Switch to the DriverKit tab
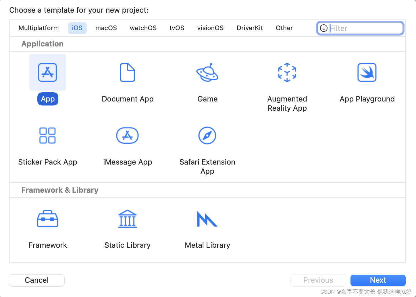Viewport: 416px width, 297px height. coord(250,28)
